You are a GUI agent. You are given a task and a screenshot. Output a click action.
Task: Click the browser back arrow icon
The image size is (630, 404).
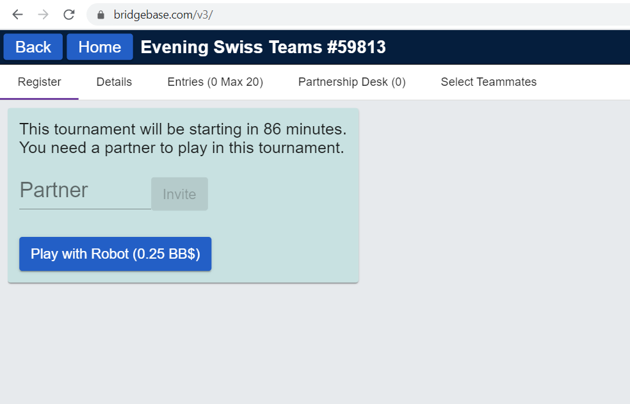click(x=18, y=15)
